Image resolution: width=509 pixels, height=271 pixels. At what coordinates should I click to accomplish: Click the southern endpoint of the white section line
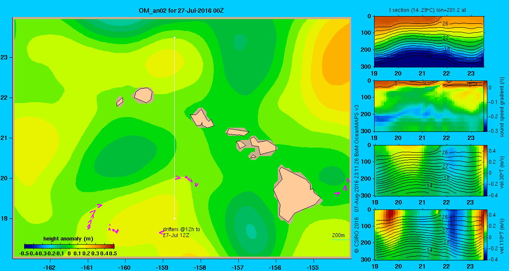coord(175,218)
